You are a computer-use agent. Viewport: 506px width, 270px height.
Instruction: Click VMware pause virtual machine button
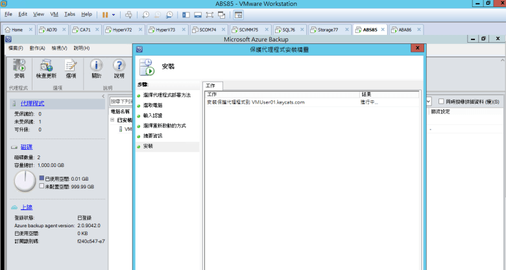(x=104, y=14)
